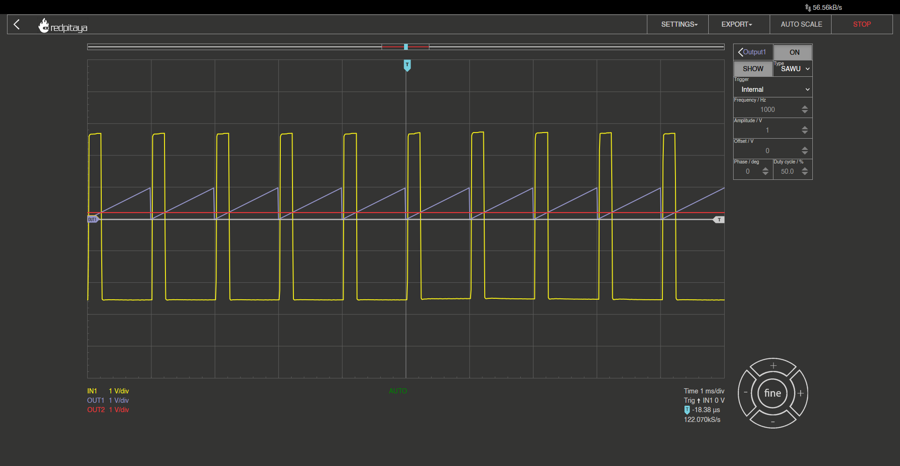The image size is (900, 466).
Task: Select the IN1 channel label
Action: pyautogui.click(x=92, y=391)
